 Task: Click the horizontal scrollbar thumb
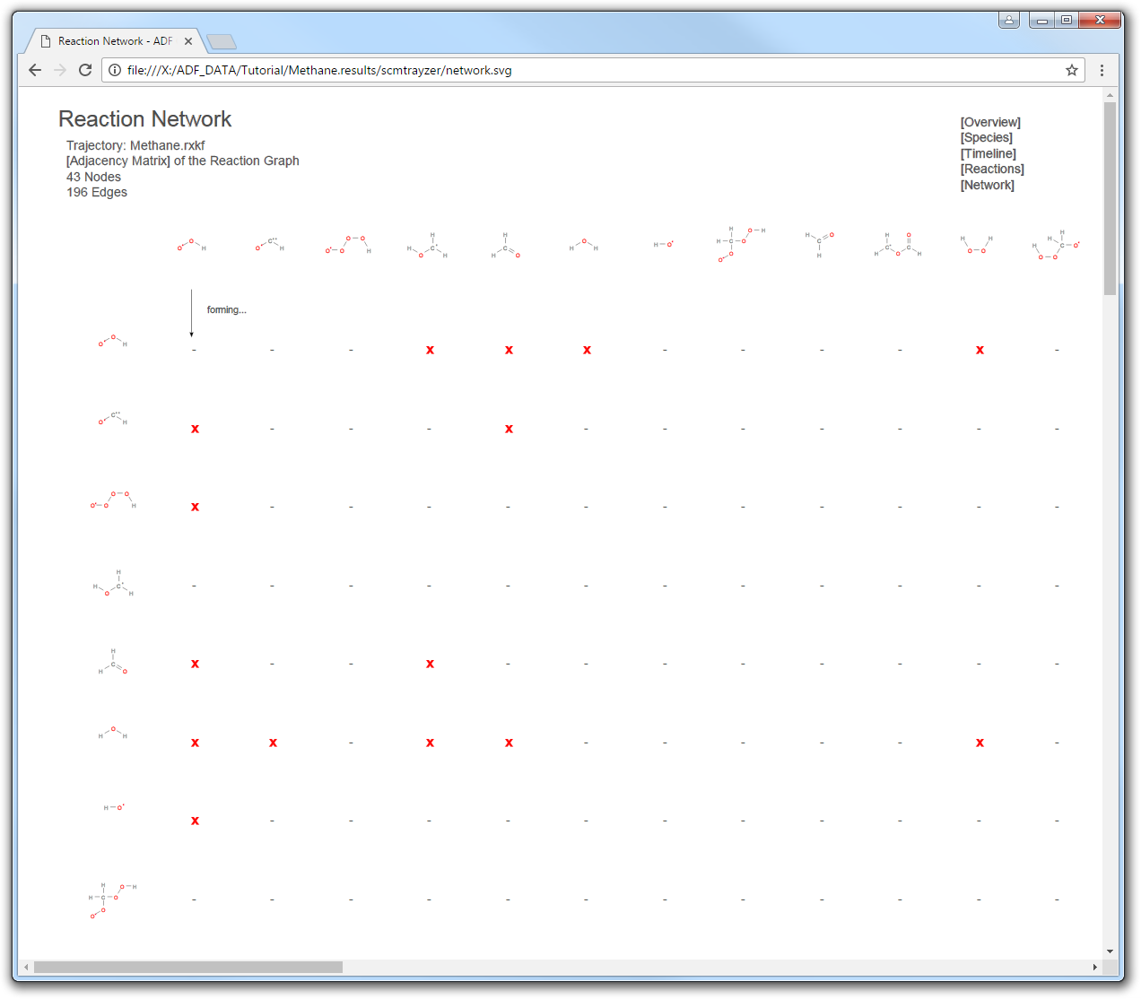point(188,967)
